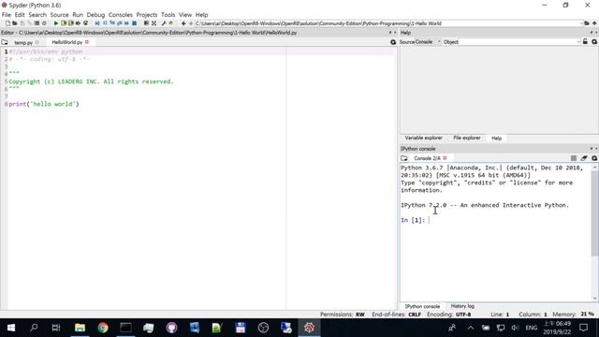Click Run cell and advance icon
Viewport: 599px width, 337px height.
(x=71, y=23)
